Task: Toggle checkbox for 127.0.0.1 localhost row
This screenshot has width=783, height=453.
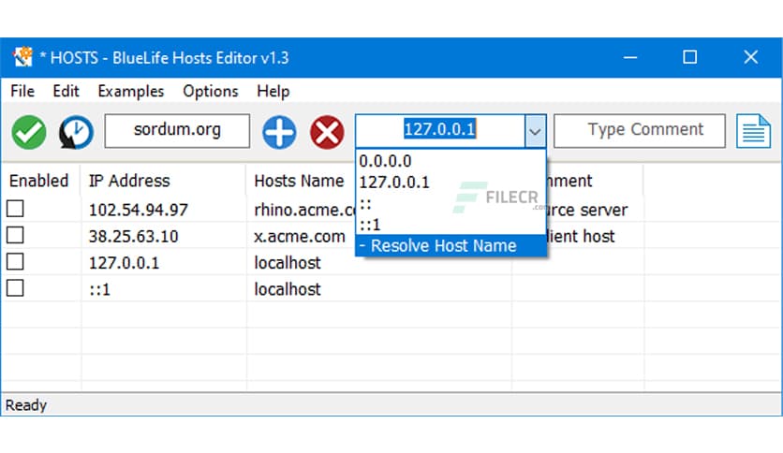Action: click(15, 261)
